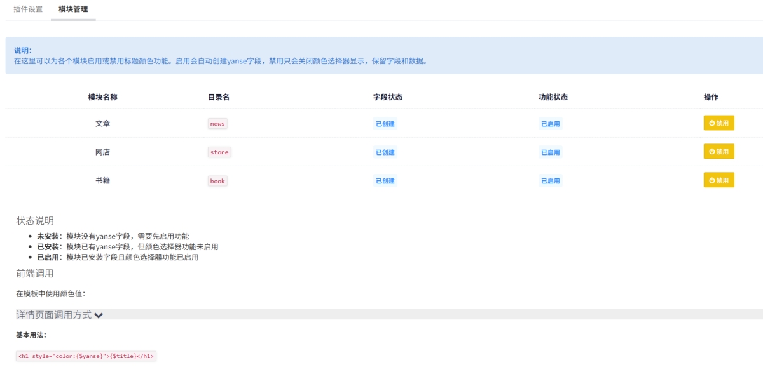763x379 pixels.
Task: Click the 目录名 column header
Action: pyautogui.click(x=218, y=97)
